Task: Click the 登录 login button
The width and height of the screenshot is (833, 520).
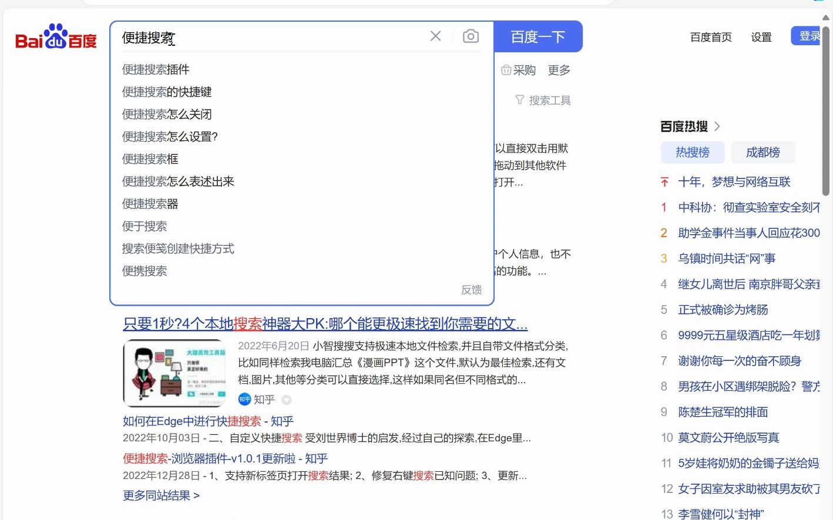Action: (806, 36)
